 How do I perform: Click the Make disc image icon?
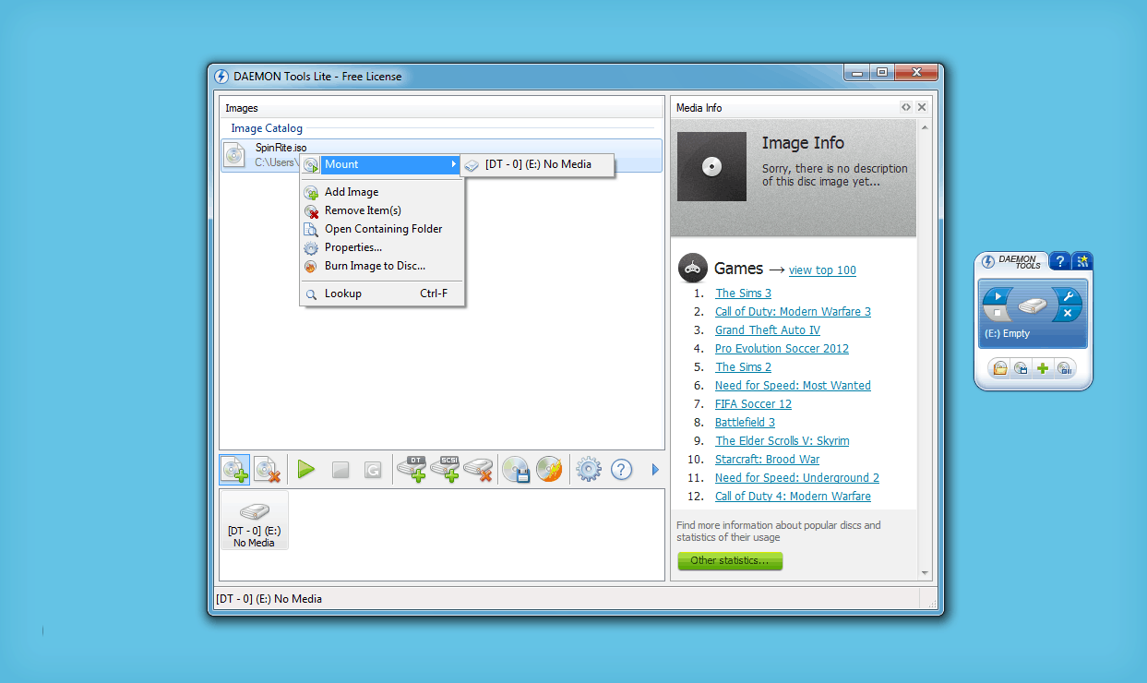click(516, 470)
